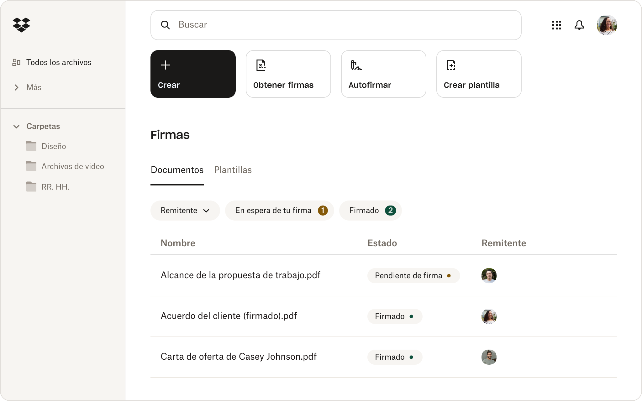
Task: Click the Autofirmar pen signature icon
Action: click(356, 65)
